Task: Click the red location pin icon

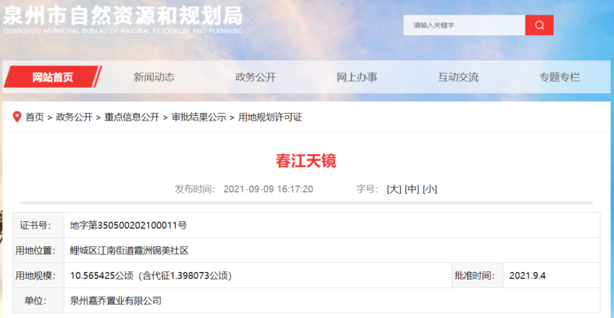Action: (17, 117)
